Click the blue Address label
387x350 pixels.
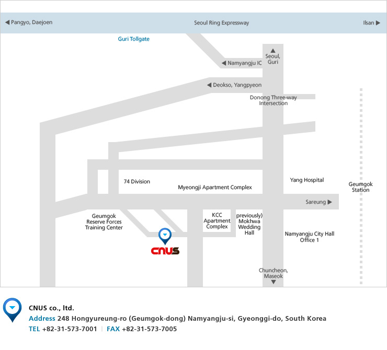(42, 319)
